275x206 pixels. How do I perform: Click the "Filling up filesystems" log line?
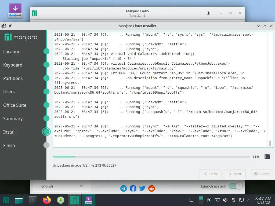pos(149,80)
